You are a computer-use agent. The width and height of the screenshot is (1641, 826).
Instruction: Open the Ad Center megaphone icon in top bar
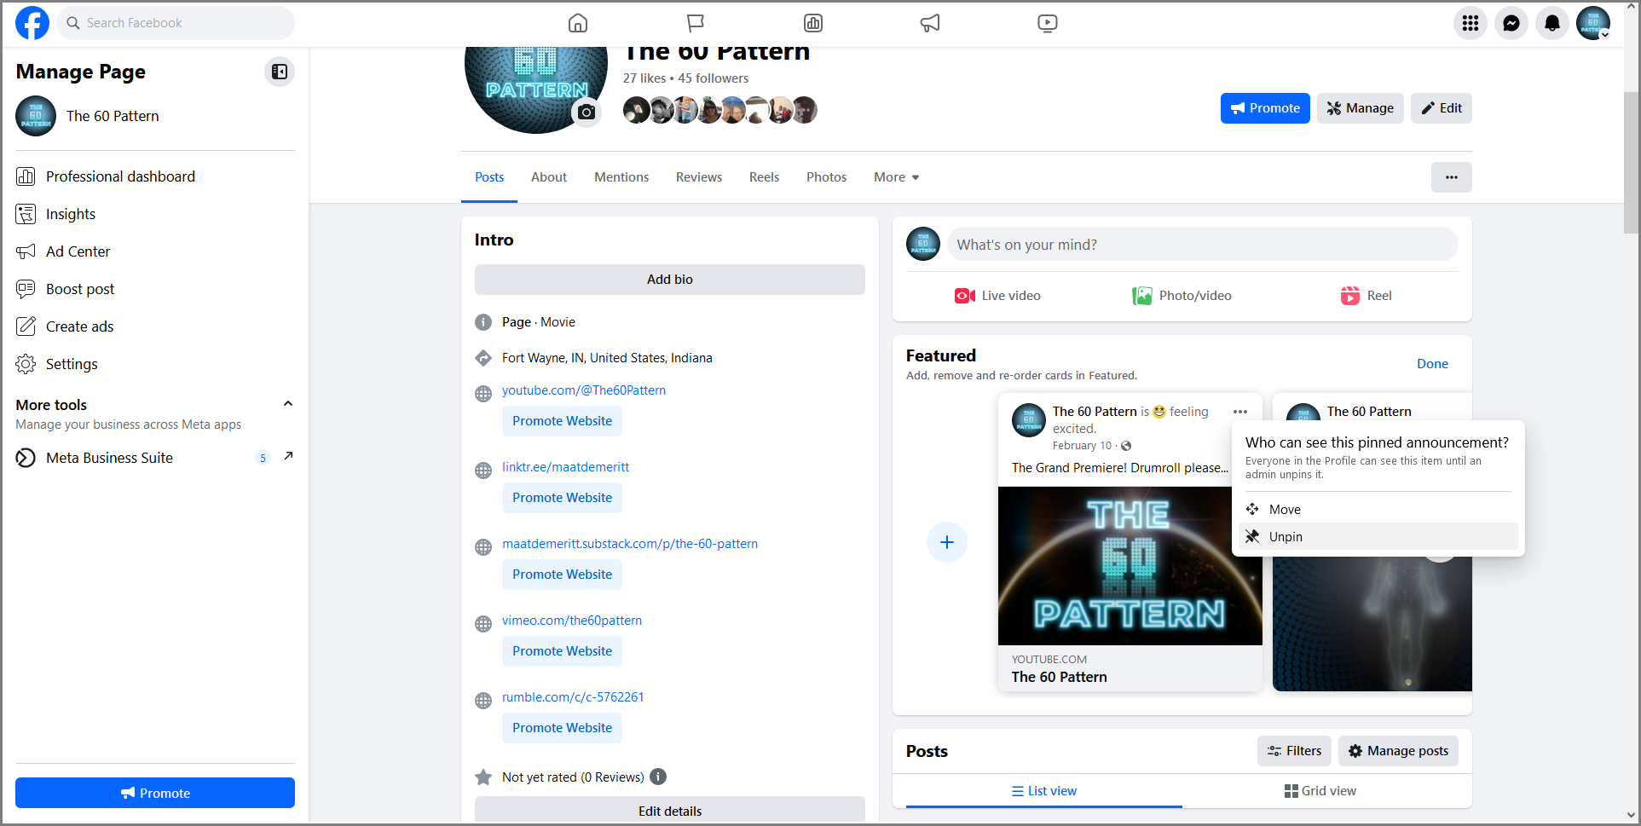click(930, 23)
